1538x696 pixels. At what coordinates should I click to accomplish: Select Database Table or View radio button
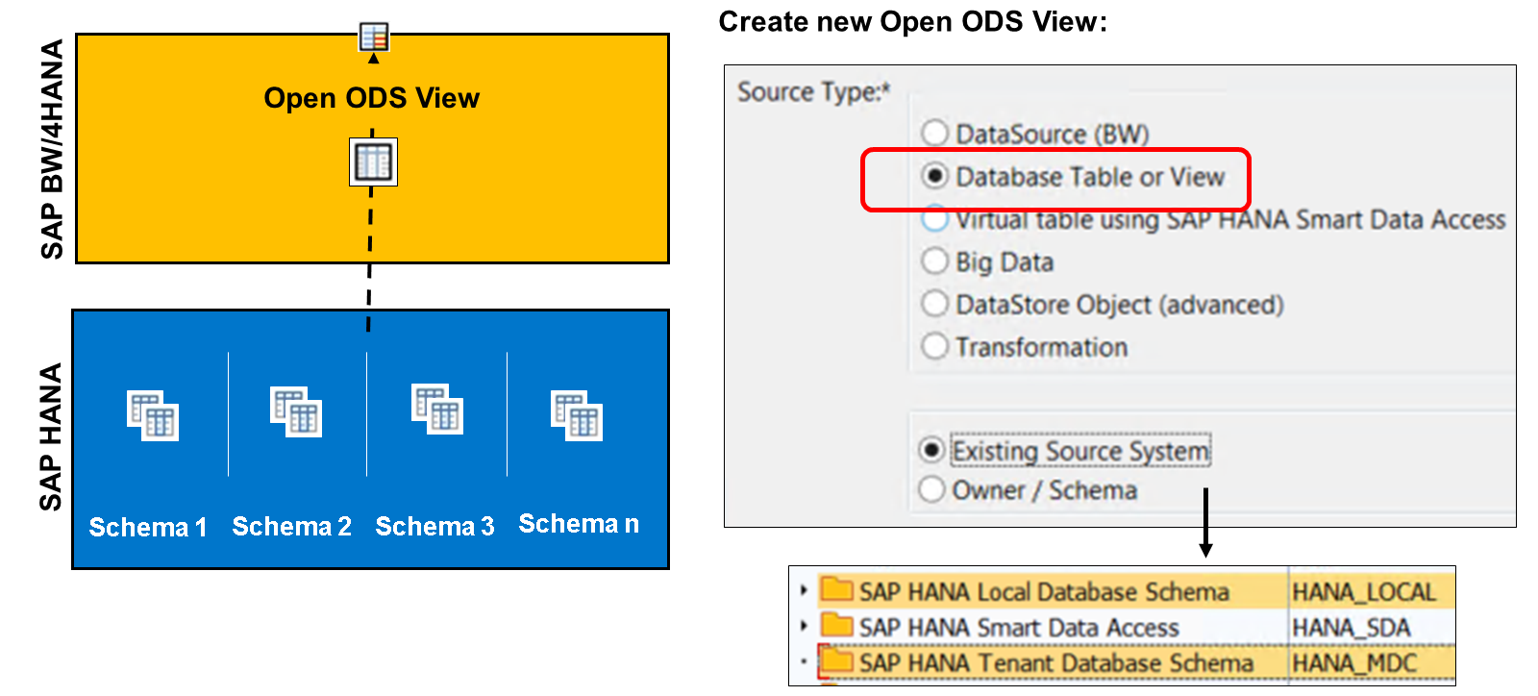934,176
